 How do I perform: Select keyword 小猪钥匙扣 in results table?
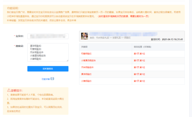[86, 81]
